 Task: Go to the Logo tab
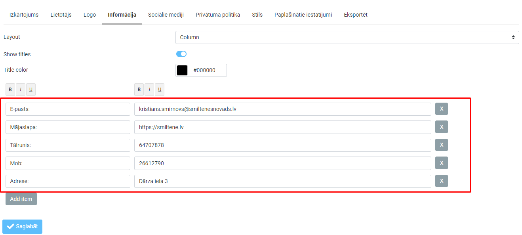click(90, 15)
